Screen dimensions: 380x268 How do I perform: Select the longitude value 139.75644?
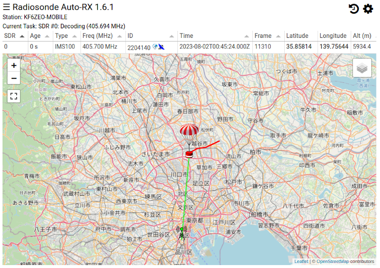(334, 47)
